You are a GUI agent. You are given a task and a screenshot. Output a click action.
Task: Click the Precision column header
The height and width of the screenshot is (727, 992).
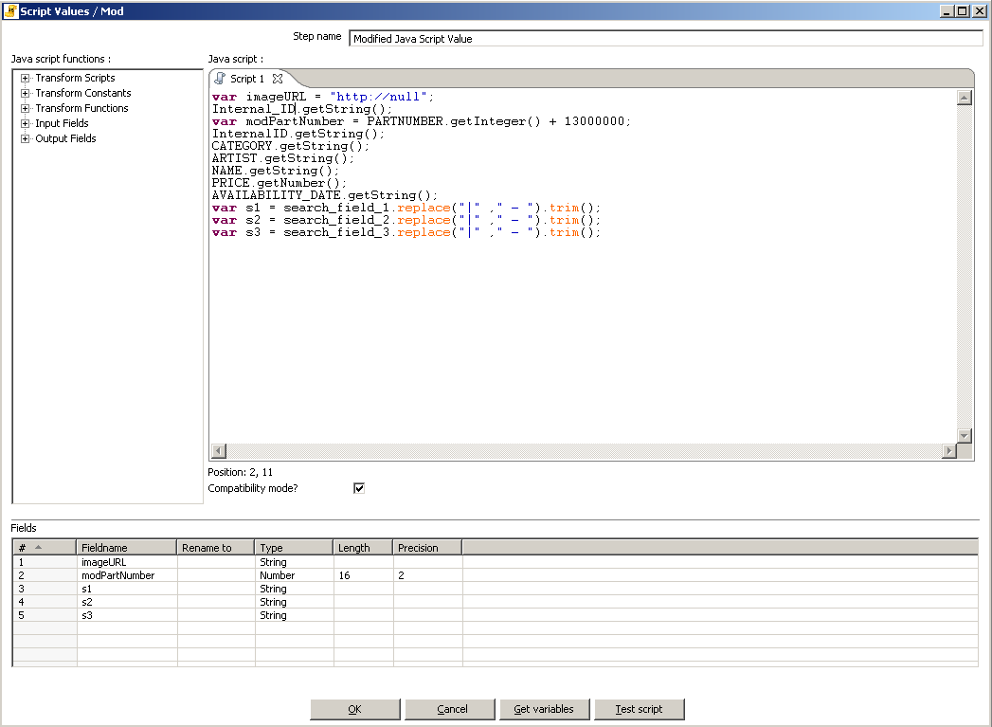pyautogui.click(x=427, y=547)
